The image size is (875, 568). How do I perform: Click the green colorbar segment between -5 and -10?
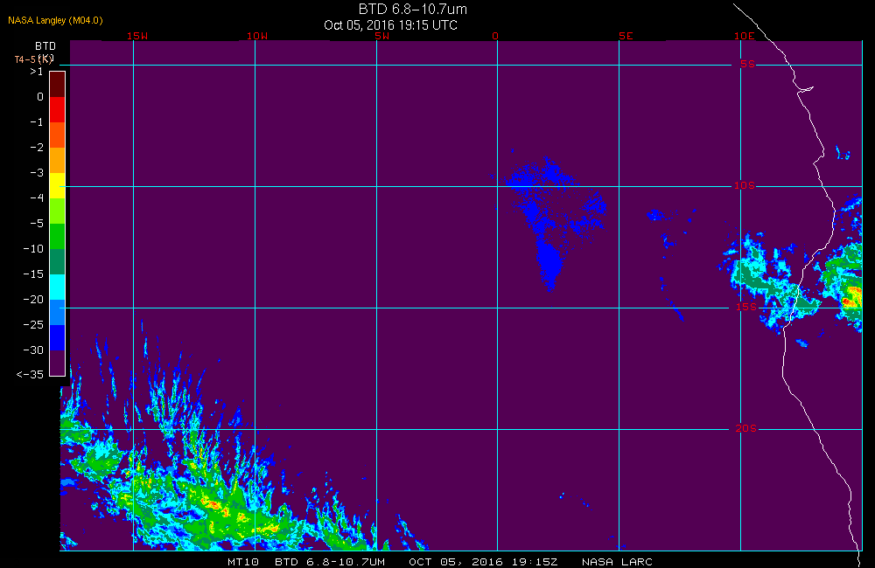point(58,236)
